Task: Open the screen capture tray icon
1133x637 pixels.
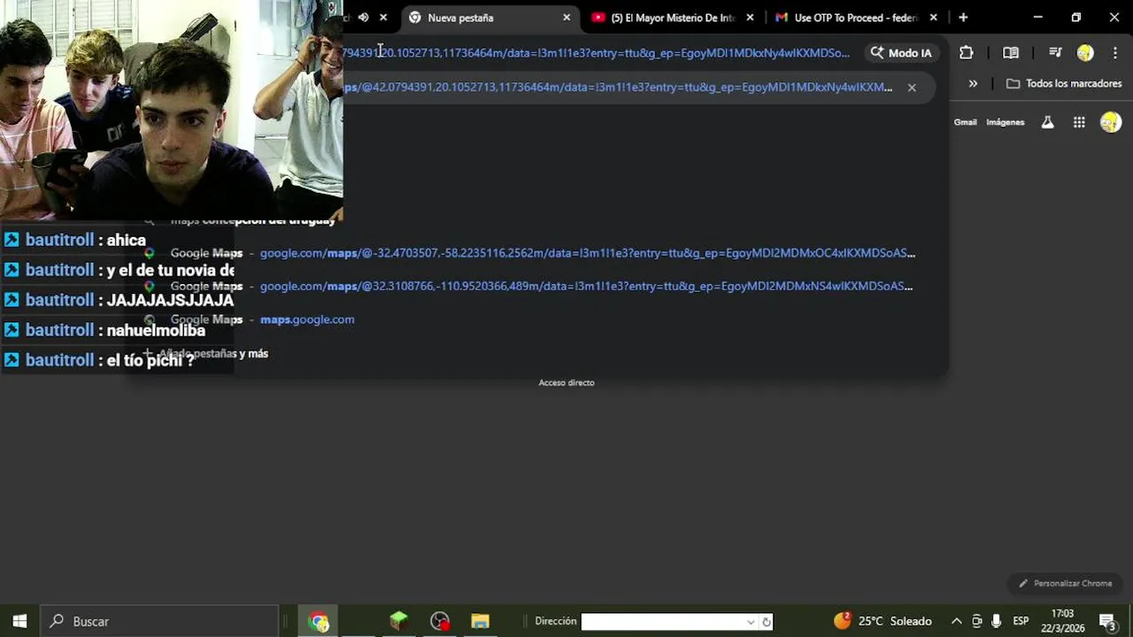Action: (x=976, y=621)
